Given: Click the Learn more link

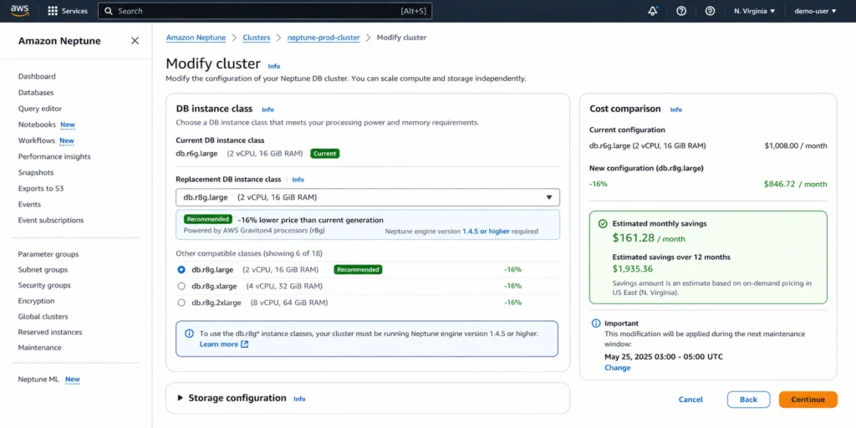Looking at the screenshot, I should (219, 344).
